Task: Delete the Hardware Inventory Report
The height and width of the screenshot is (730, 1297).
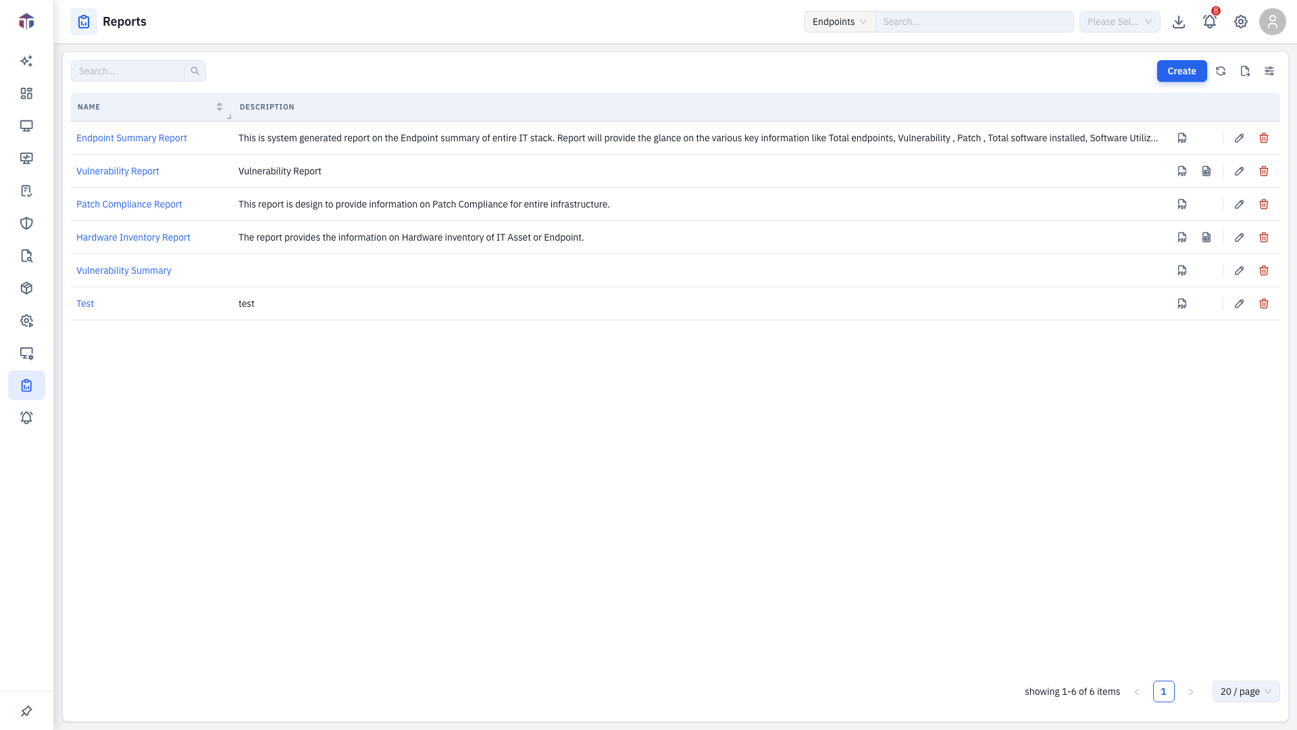Action: pos(1264,237)
